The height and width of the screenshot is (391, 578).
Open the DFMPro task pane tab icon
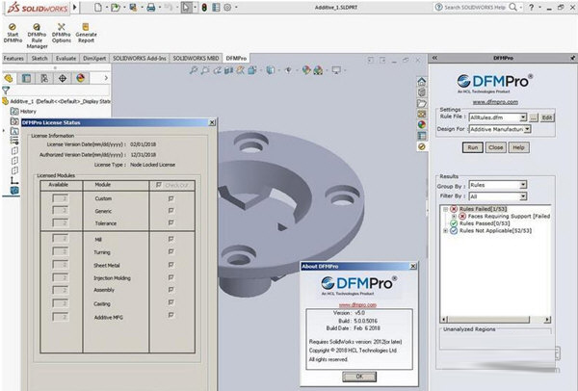422,146
